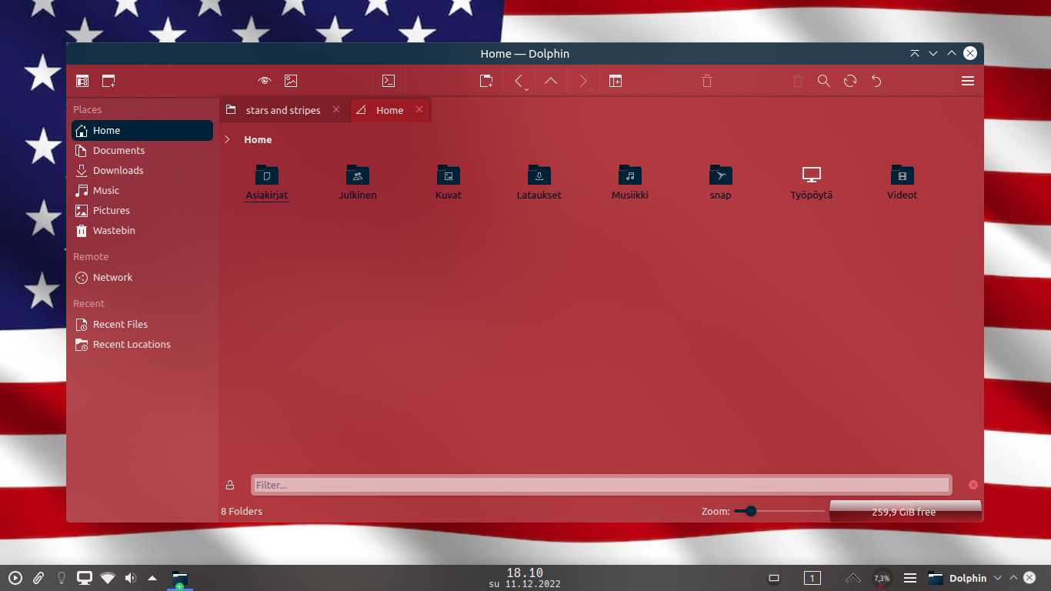Open back history dropdown arrow
Viewport: 1051px width, 591px height.
point(527,89)
